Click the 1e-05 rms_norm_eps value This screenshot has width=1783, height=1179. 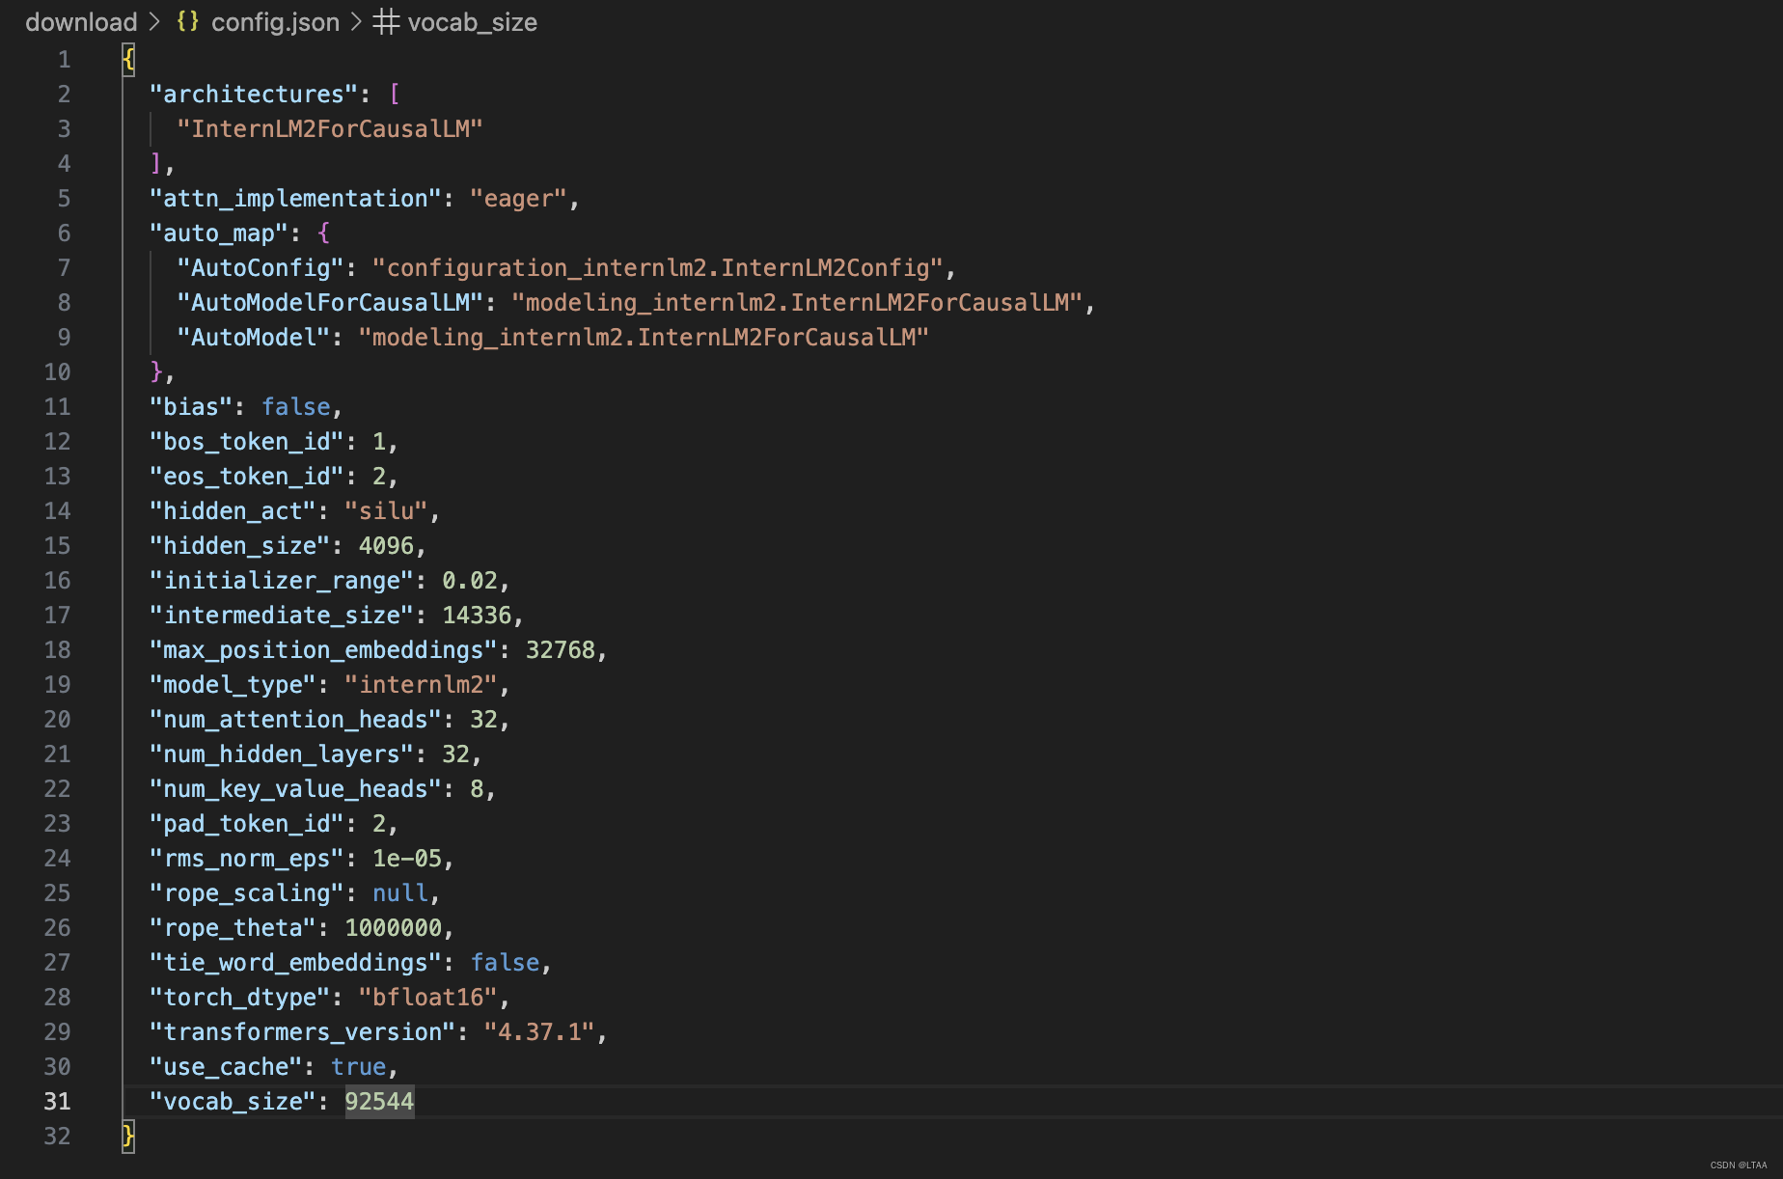[407, 859]
